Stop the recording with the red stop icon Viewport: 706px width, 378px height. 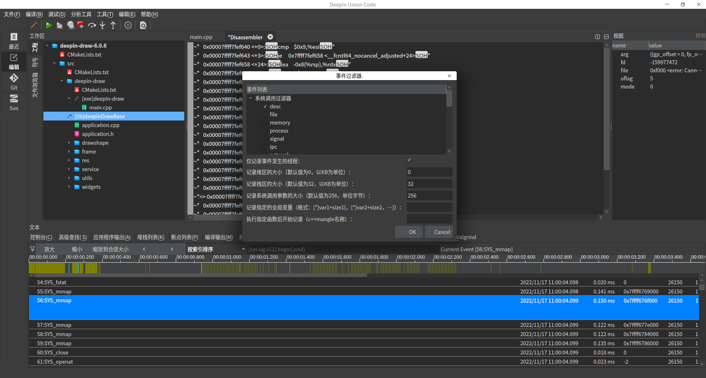pyautogui.click(x=80, y=25)
